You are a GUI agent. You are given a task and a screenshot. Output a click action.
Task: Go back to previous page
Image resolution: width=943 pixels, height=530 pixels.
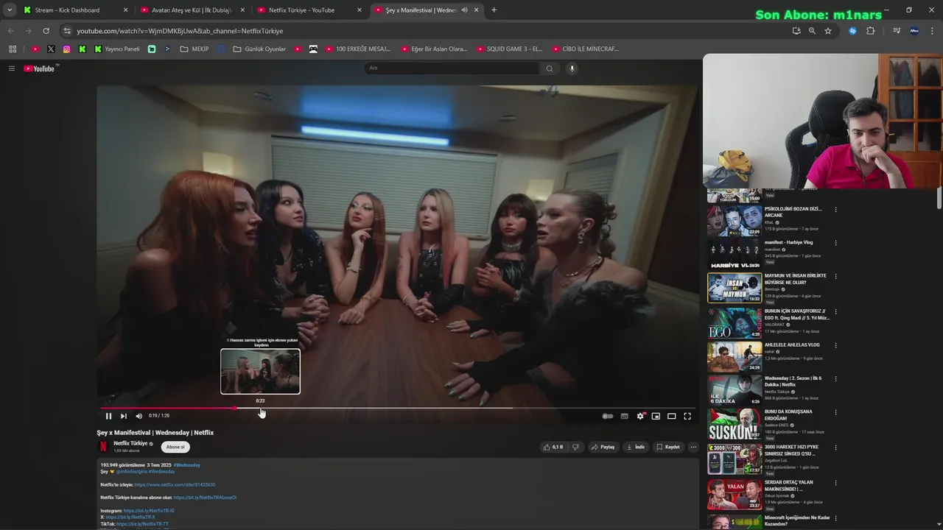pos(10,31)
